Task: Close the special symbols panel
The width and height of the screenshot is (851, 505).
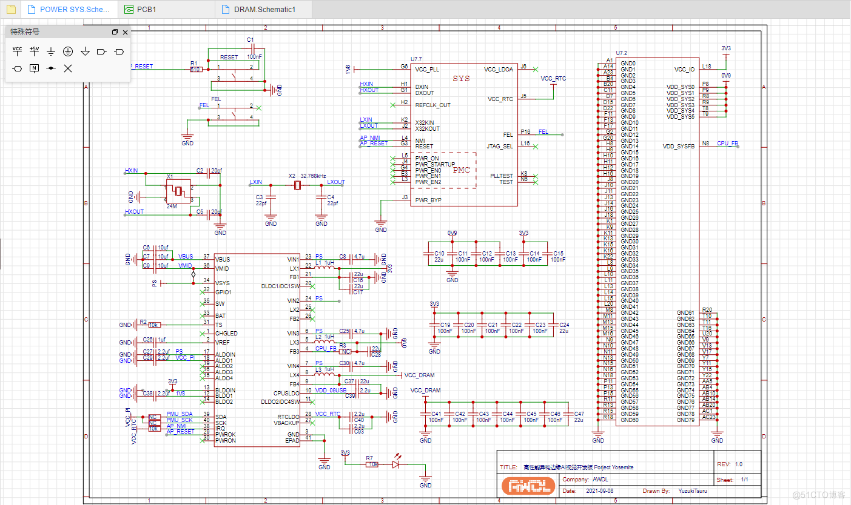Action: (125, 32)
